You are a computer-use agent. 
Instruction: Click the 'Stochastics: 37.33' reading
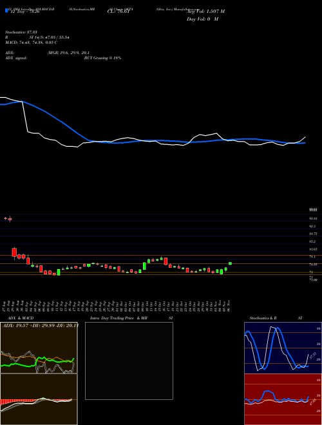(x=21, y=32)
